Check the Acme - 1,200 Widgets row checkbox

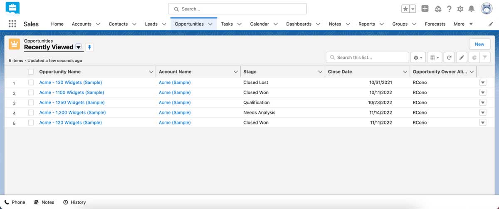pyautogui.click(x=31, y=112)
